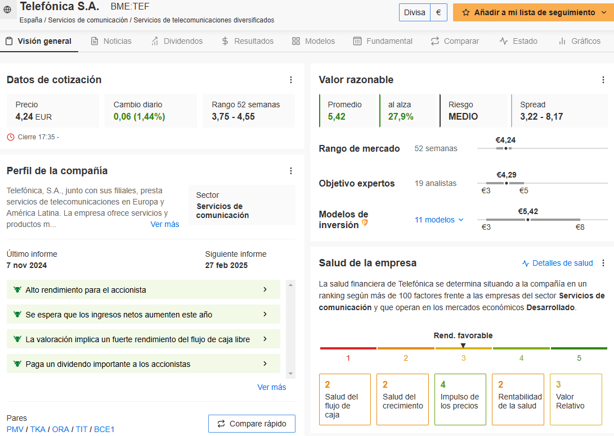Click bull icon on flujo de caja libre row
This screenshot has height=436, width=614.
coord(17,339)
